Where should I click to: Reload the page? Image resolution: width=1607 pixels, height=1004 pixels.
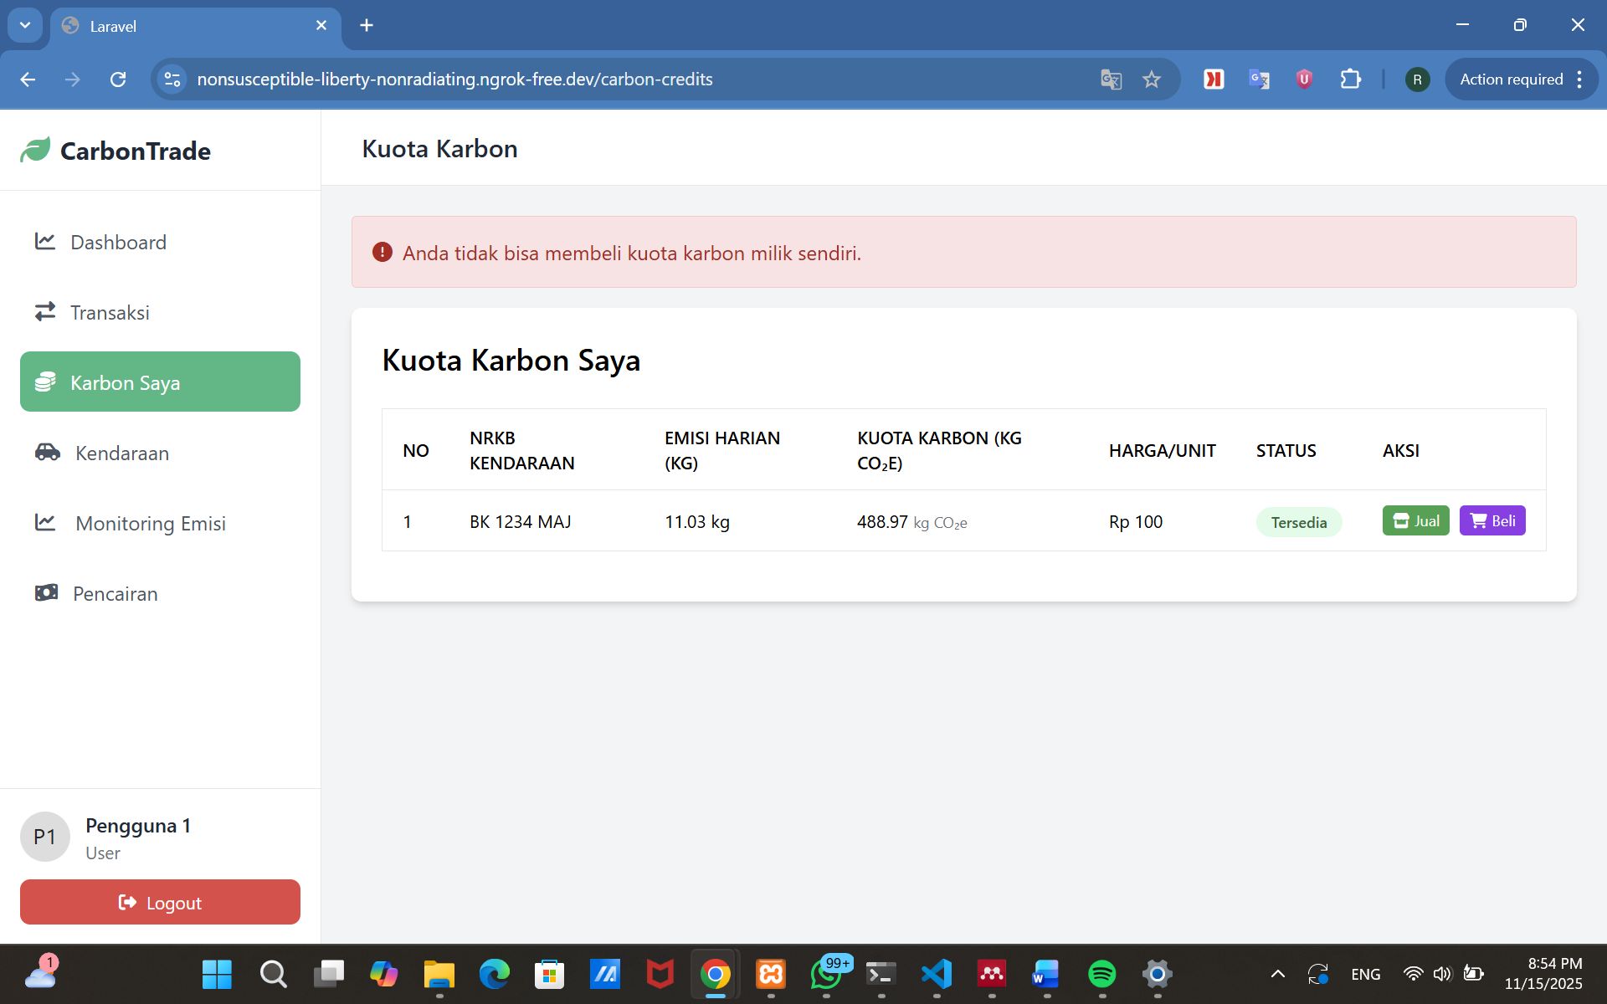coord(118,79)
